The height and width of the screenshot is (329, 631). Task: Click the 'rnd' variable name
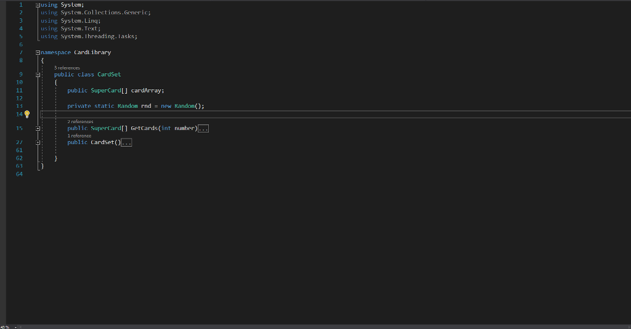[146, 106]
